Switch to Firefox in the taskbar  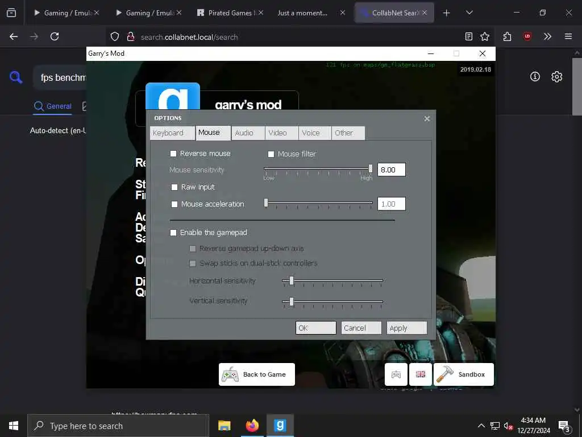pos(252,426)
